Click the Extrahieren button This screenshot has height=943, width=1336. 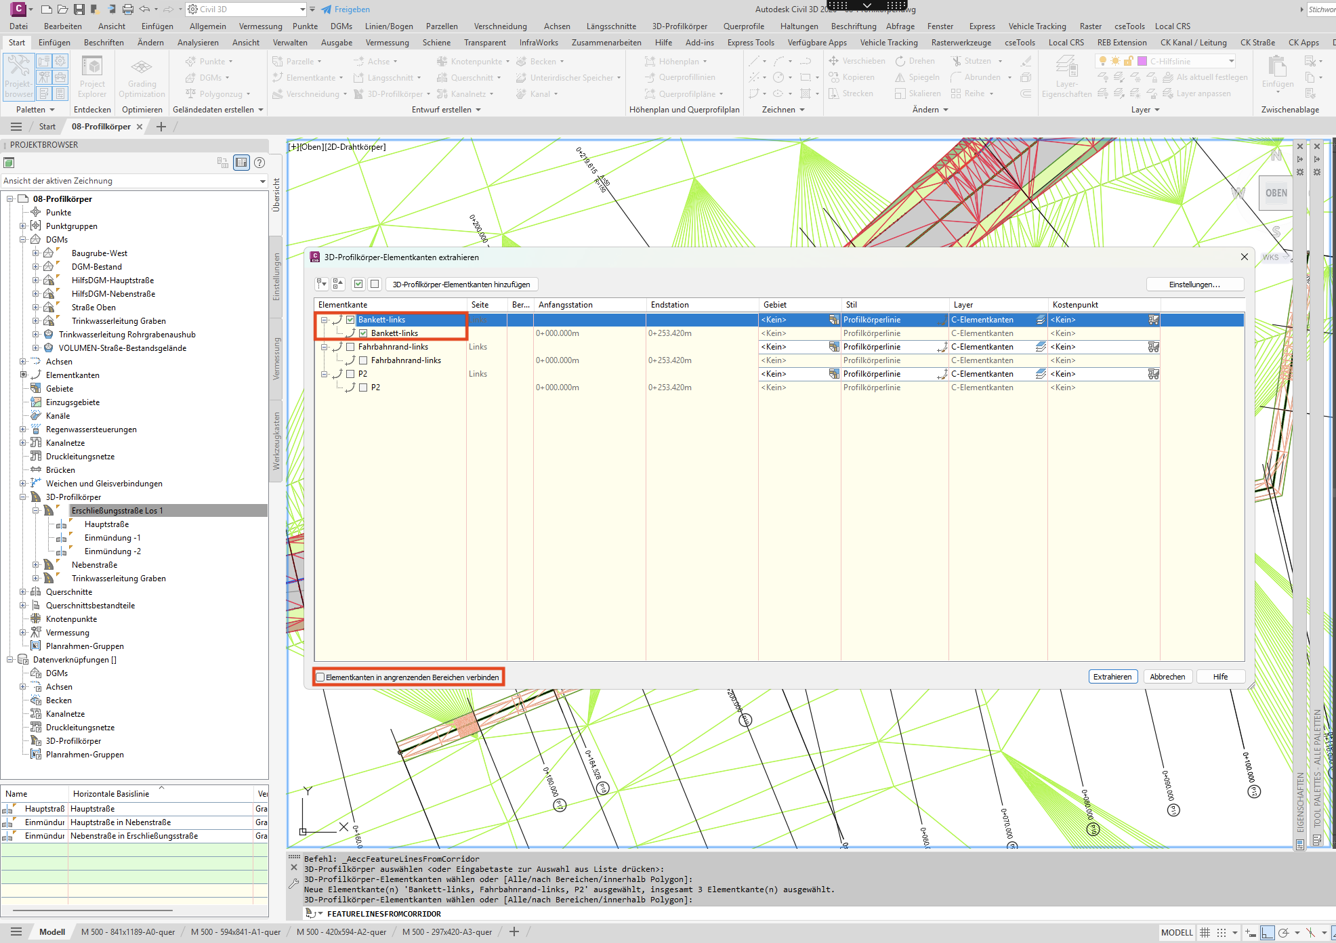point(1112,677)
